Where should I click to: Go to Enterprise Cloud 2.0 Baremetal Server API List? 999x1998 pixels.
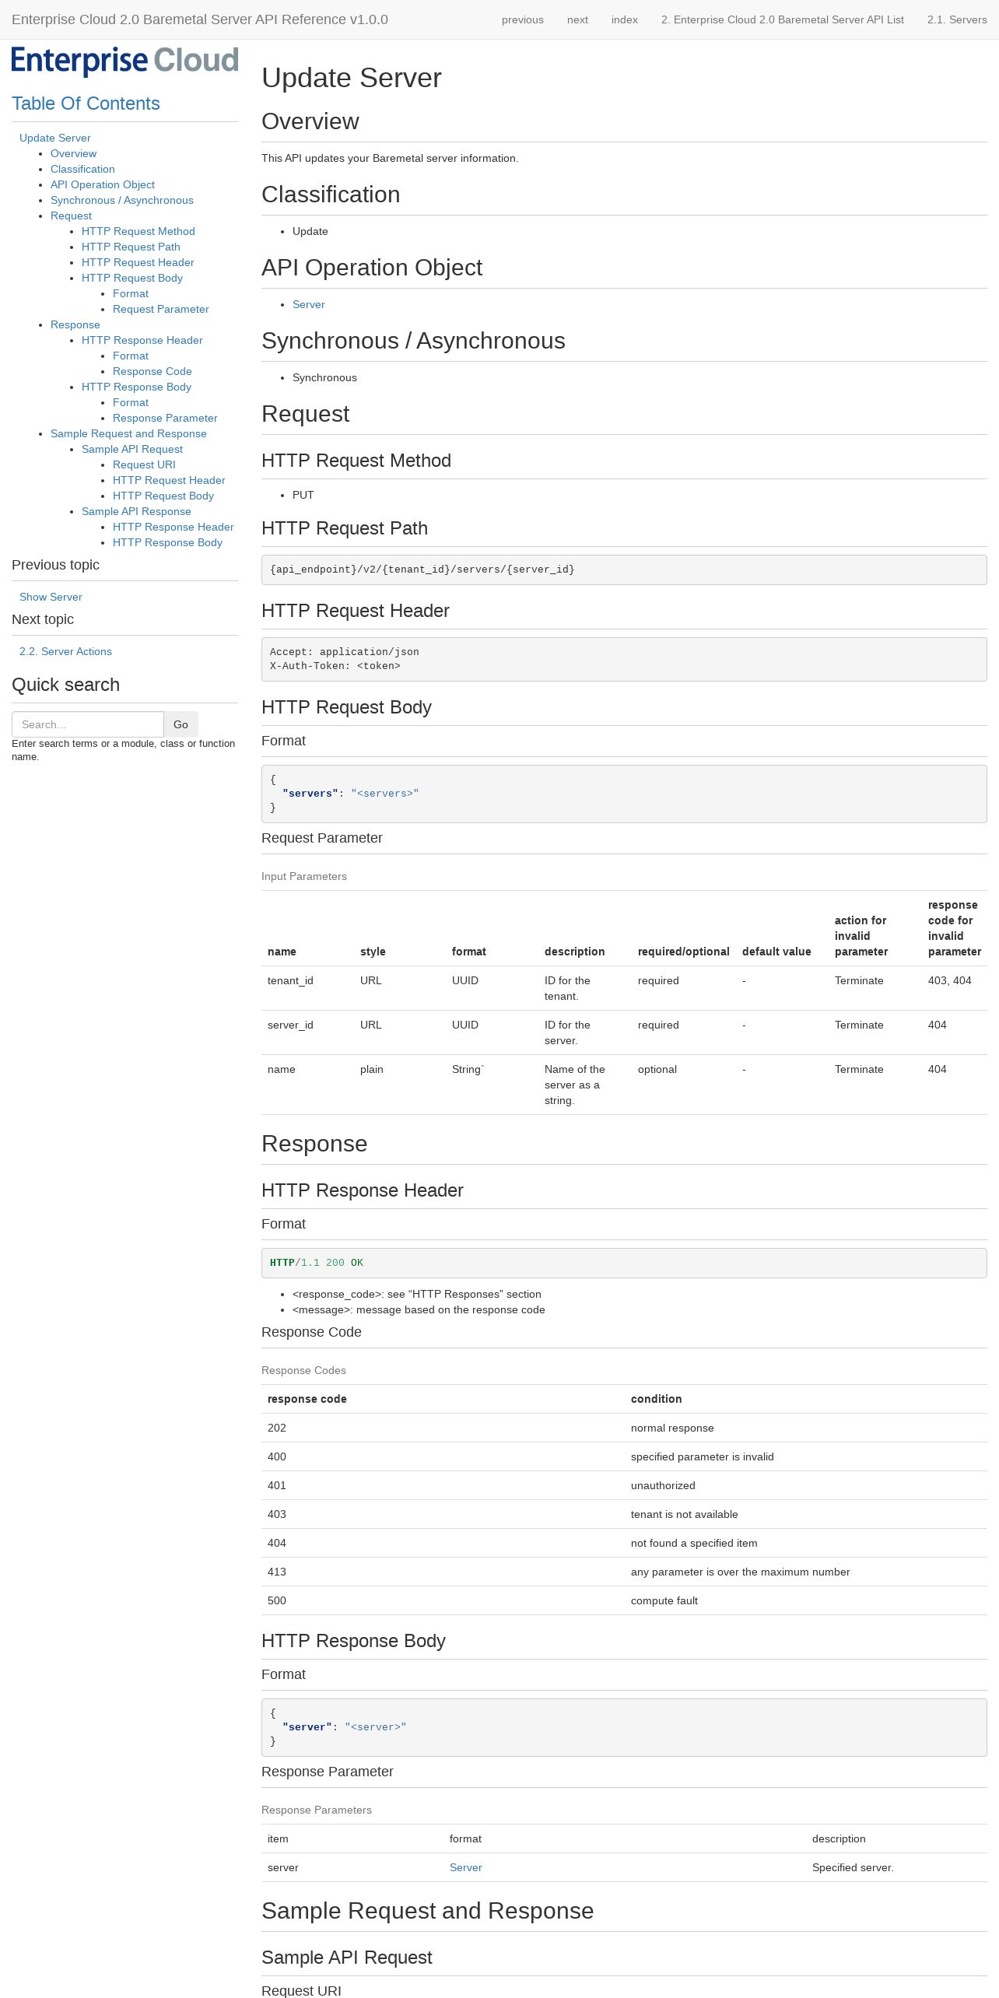[x=783, y=19]
